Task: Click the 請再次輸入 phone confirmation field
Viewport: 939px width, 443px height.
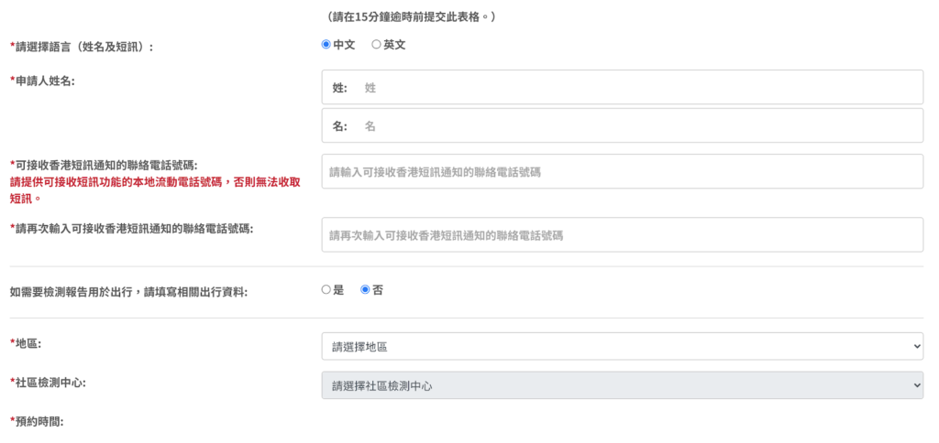Action: point(622,234)
